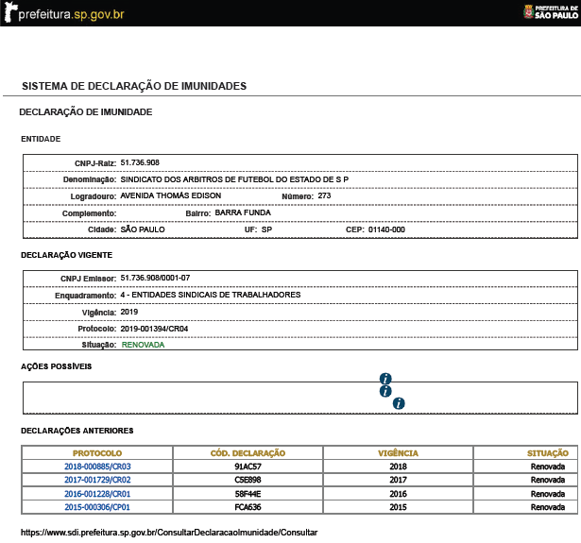This screenshot has width=581, height=543.
Task: Open the 2015-000306/CP01 declaration
Action: (97, 506)
